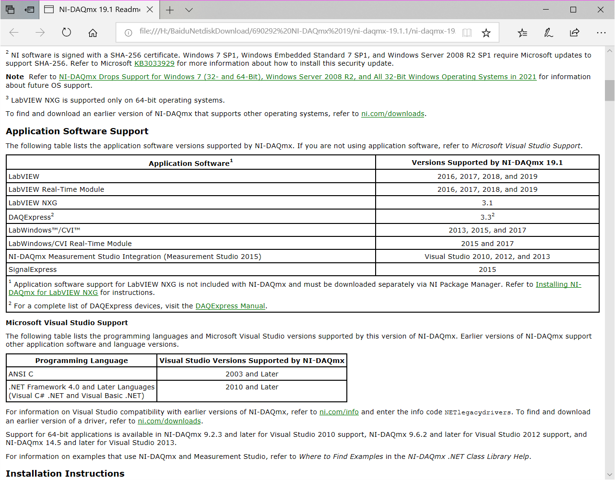Open the KB3033929 link
Screen dimensions: 615x480
[154, 63]
